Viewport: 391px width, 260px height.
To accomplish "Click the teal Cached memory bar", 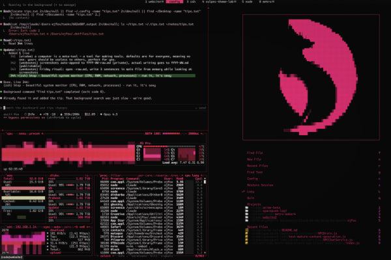I will click(23, 208).
